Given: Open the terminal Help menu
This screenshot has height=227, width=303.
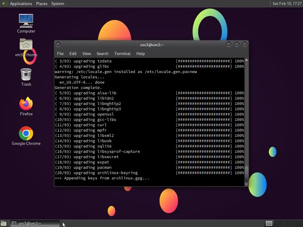Looking at the screenshot, I should pyautogui.click(x=141, y=54).
